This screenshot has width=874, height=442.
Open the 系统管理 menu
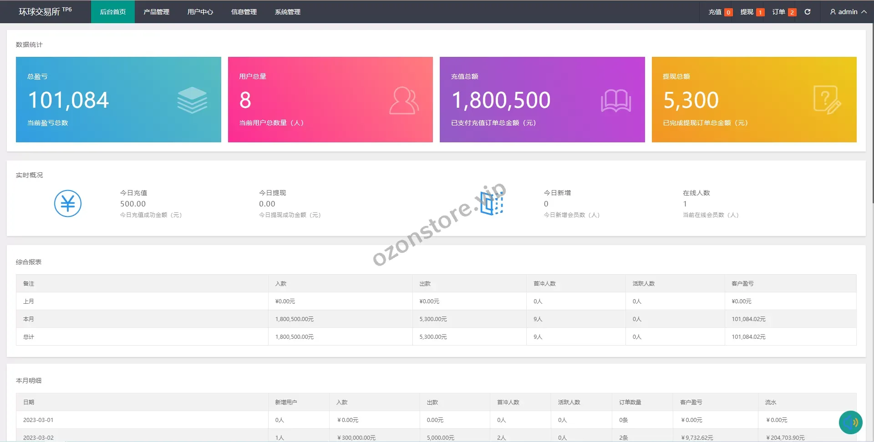(287, 12)
